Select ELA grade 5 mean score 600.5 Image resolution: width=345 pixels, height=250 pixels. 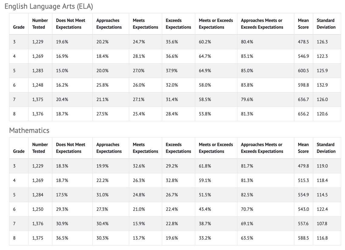pyautogui.click(x=303, y=71)
